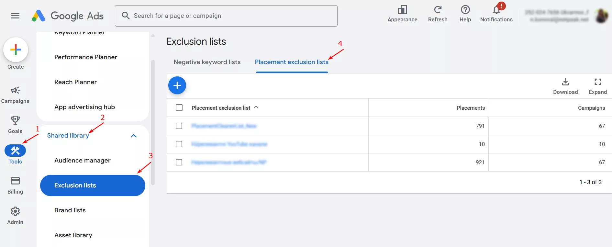
Task: Toggle the select-all checkbox in the table header
Action: 179,107
